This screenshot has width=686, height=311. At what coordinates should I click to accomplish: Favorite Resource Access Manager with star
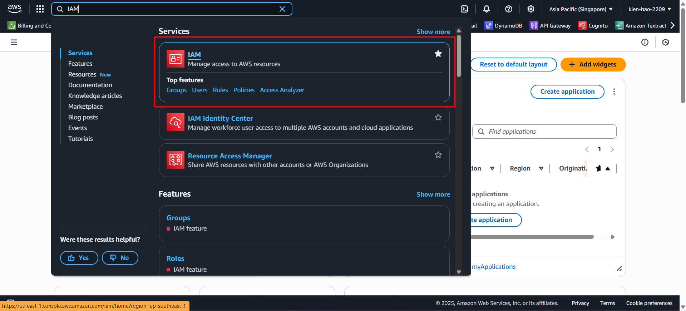[438, 155]
